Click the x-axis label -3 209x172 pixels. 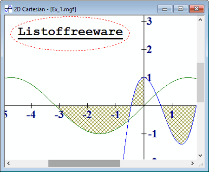[x=59, y=115]
